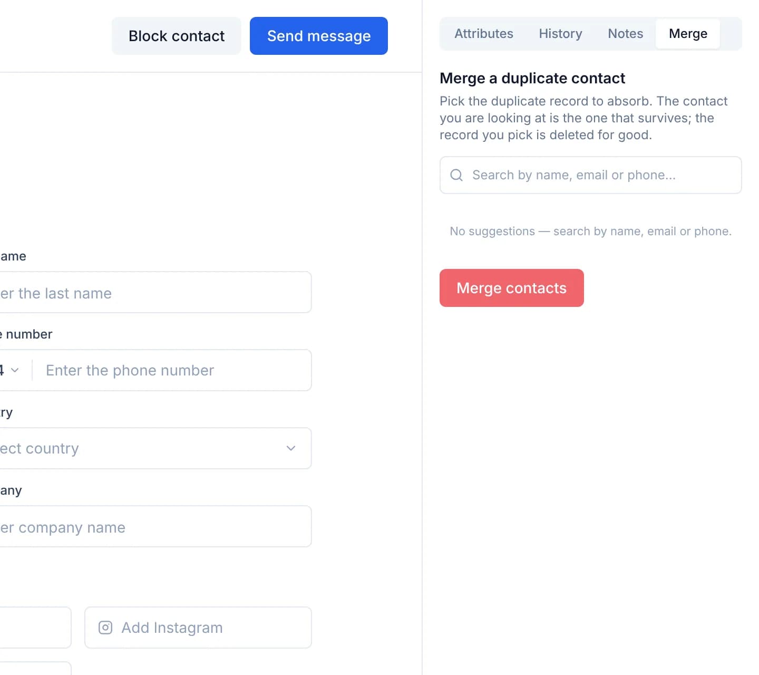This screenshot has width=759, height=675.
Task: Click the Add Instagram field
Action: 198,628
